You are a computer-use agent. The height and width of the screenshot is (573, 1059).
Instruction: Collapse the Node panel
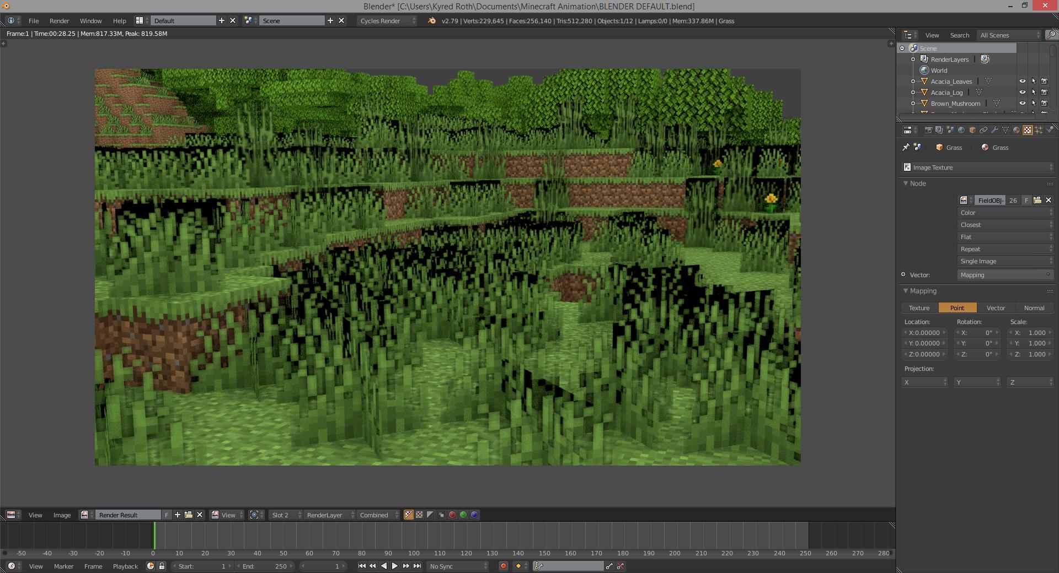(x=906, y=183)
